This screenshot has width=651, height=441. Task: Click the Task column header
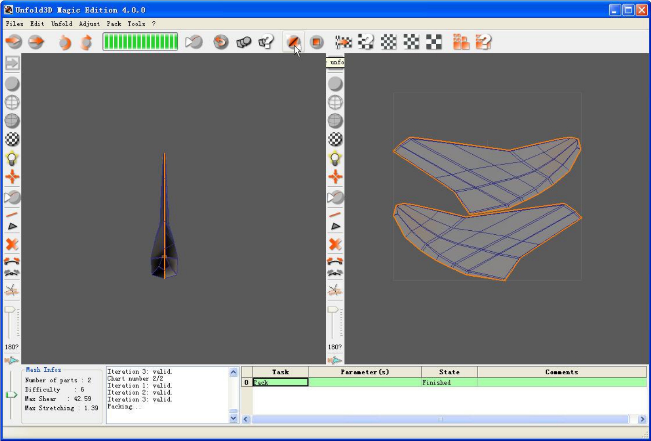point(281,372)
